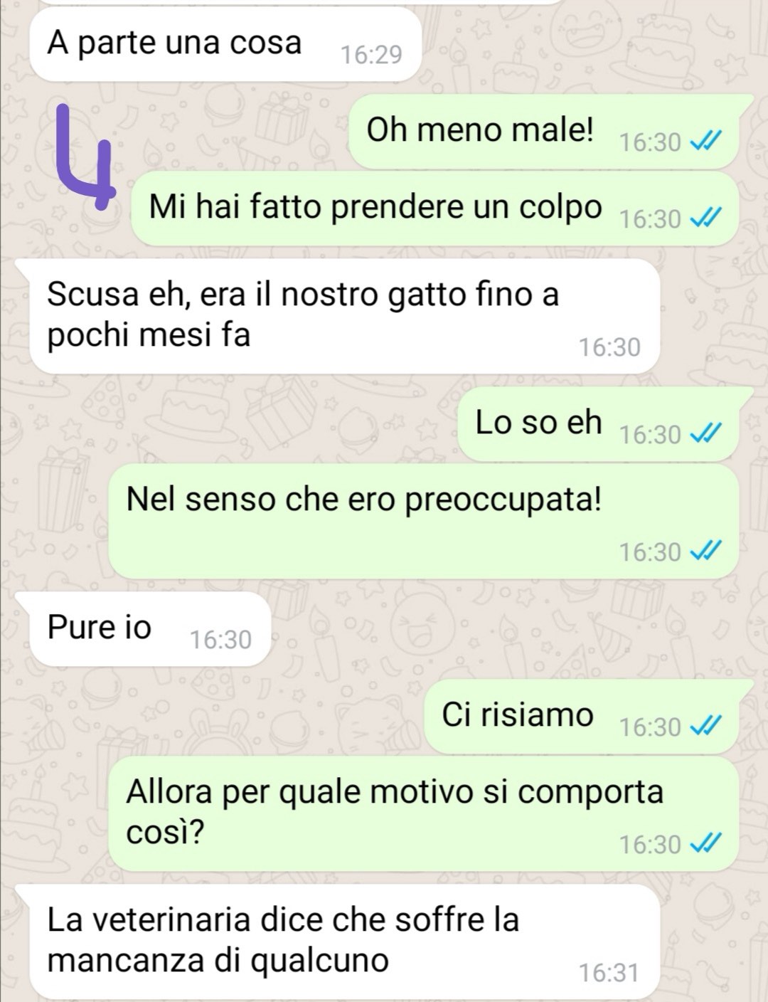The height and width of the screenshot is (1002, 768).
Task: Click read-receipt checkmarks on 'Oh meno male!'
Action: 707,143
